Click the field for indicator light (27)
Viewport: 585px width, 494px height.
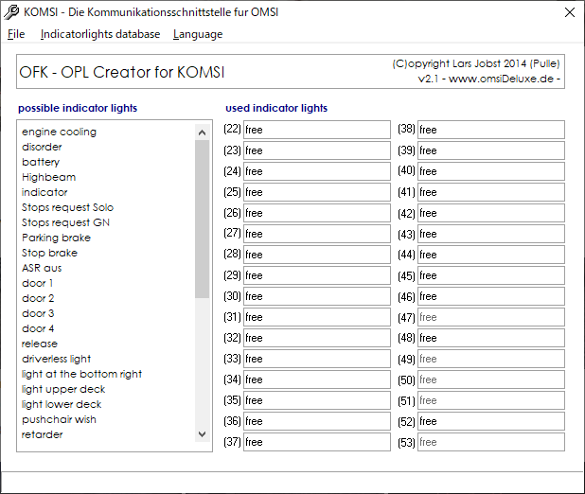(317, 234)
